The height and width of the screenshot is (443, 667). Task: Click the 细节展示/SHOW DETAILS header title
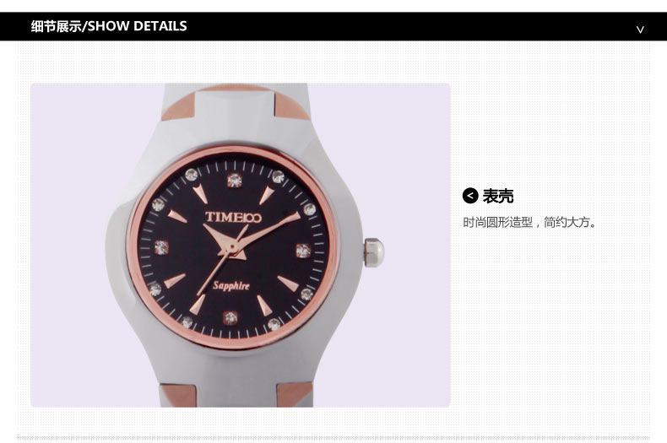coord(109,26)
